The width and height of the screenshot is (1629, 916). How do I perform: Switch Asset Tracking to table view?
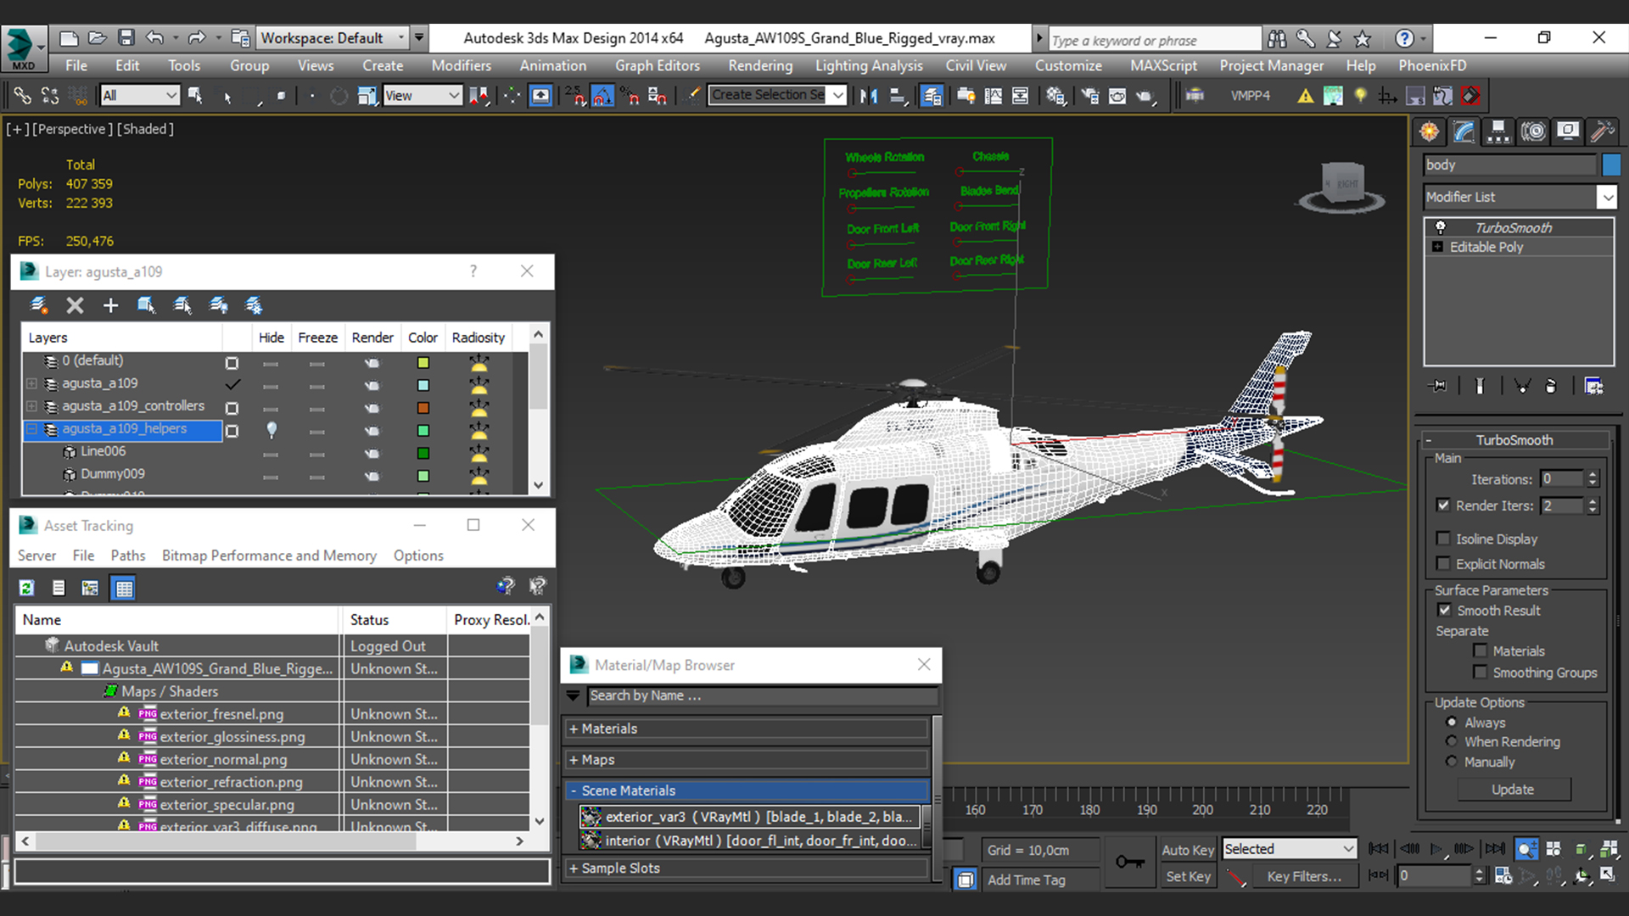tap(124, 588)
